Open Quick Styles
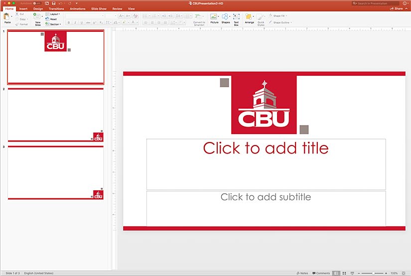This screenshot has height=276, width=411. click(x=261, y=19)
